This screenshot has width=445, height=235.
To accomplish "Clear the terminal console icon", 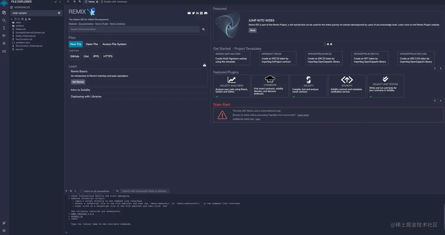I will 71,191.
